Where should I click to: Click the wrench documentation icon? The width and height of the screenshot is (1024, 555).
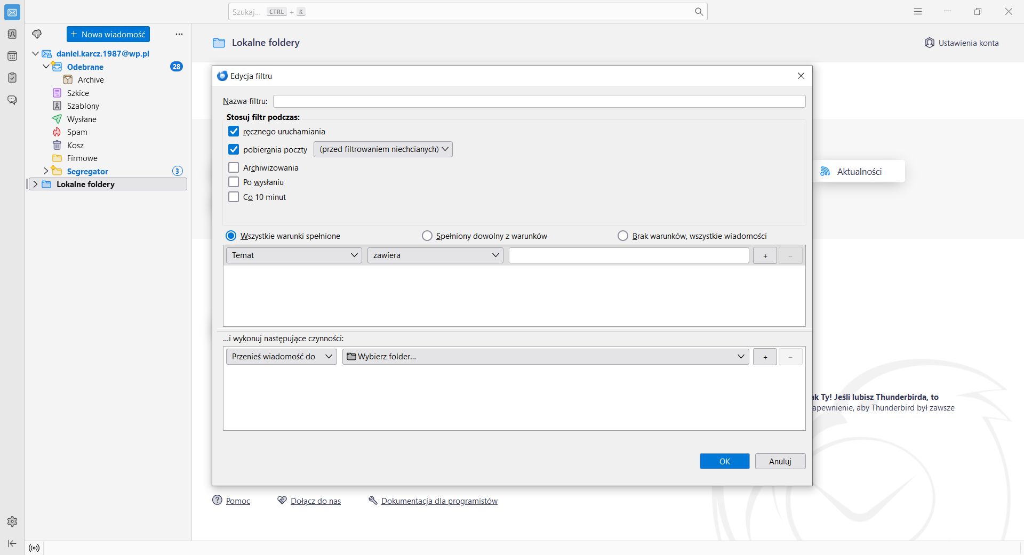click(x=373, y=500)
